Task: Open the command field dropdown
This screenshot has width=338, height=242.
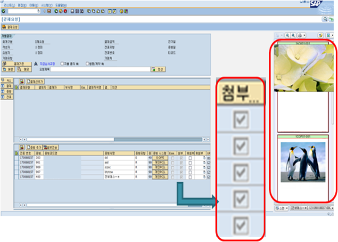Action: pos(39,11)
